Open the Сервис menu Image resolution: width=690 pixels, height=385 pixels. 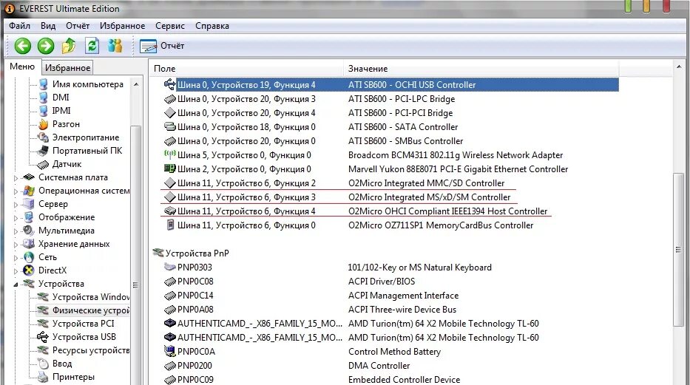click(170, 26)
